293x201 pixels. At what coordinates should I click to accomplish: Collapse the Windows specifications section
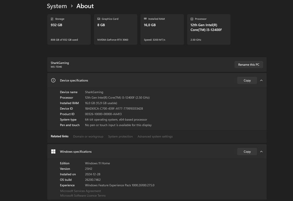pyautogui.click(x=261, y=152)
